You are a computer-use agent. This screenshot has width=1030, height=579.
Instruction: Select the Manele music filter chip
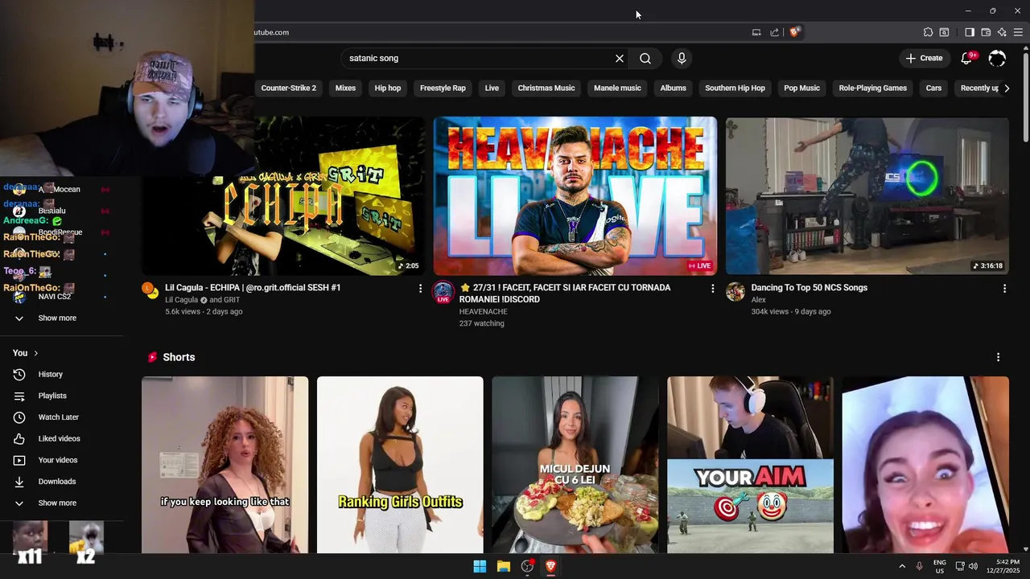[x=617, y=88]
